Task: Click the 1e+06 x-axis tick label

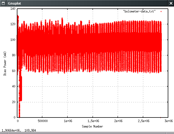Action: click(x=68, y=121)
